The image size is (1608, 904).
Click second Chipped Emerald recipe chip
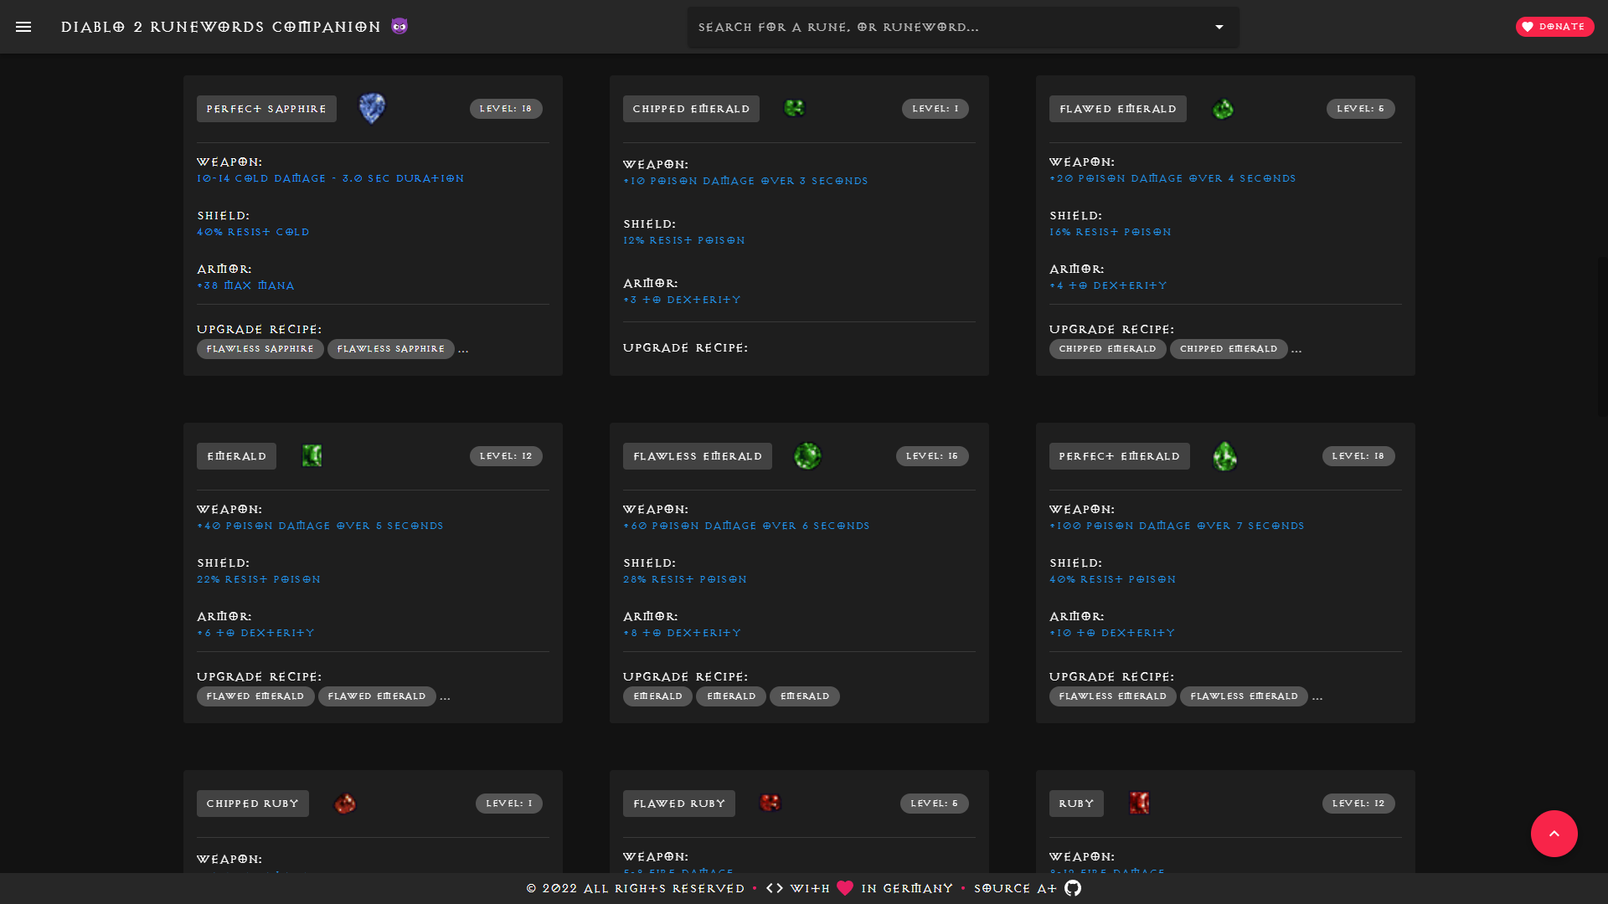point(1229,349)
